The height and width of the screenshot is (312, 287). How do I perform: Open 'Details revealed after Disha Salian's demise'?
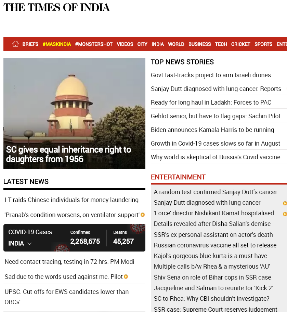pyautogui.click(x=212, y=224)
